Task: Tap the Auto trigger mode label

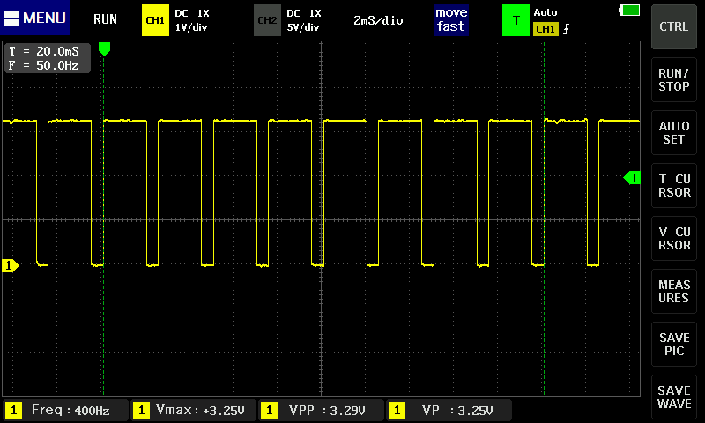Action: 545,12
